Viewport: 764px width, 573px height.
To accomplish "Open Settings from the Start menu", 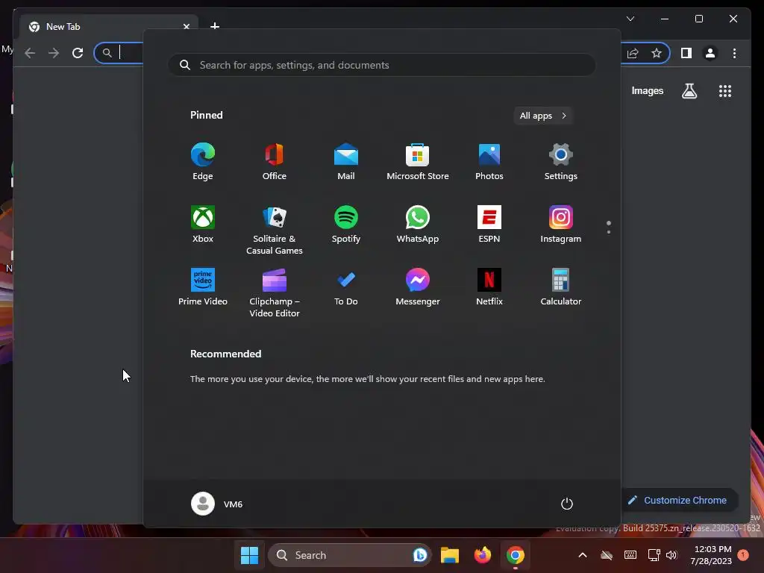I will tap(561, 161).
